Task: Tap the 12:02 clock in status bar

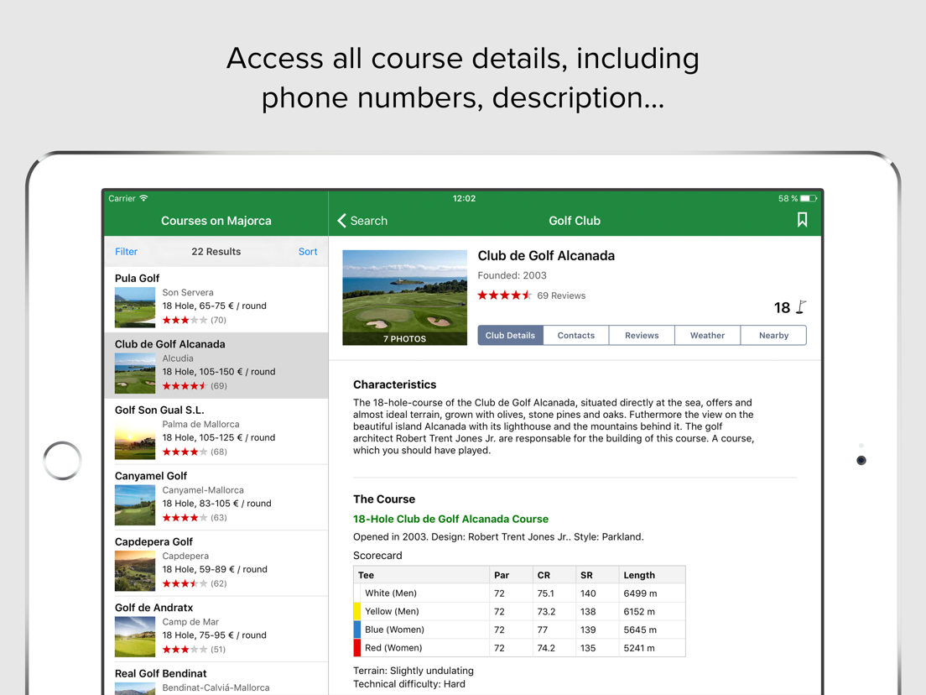Action: tap(464, 199)
